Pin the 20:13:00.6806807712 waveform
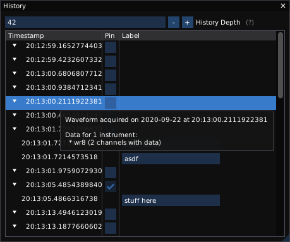 (111, 75)
